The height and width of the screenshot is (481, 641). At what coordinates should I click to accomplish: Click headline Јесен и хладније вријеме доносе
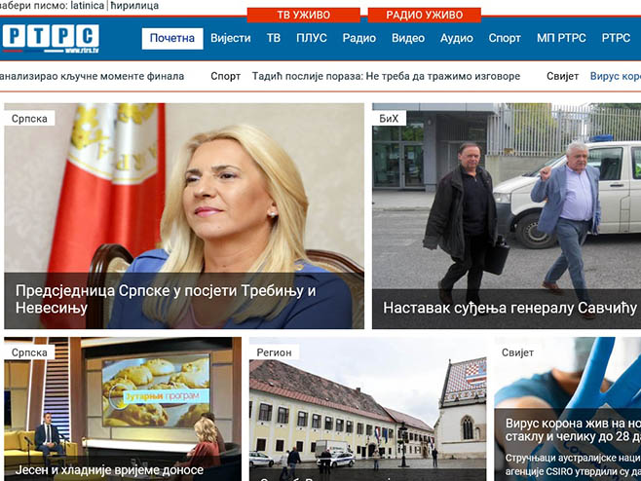(109, 470)
